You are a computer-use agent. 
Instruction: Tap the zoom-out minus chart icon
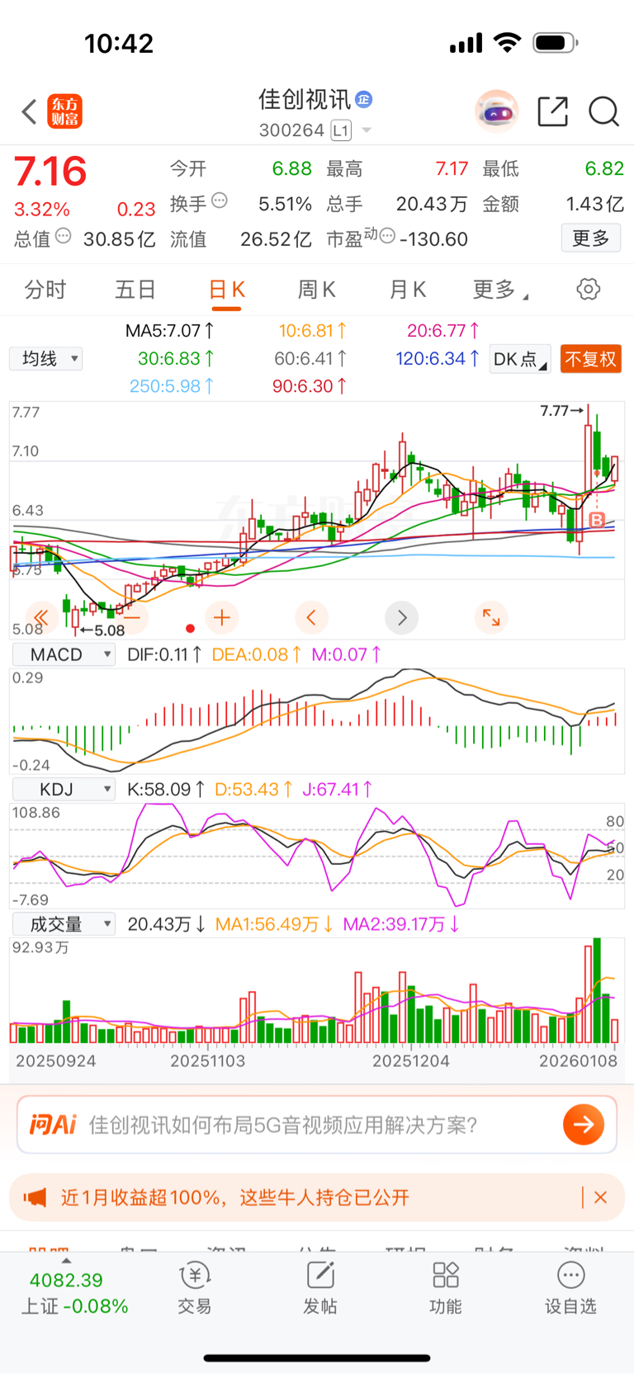tap(131, 617)
